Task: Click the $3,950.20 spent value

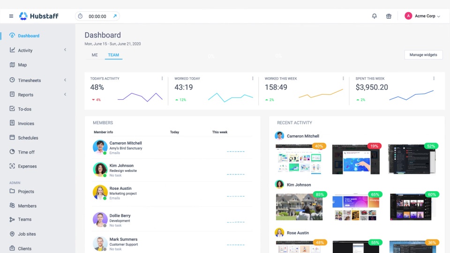Action: point(372,87)
